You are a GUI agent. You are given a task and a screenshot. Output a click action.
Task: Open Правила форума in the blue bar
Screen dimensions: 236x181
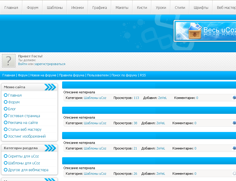[72, 75]
